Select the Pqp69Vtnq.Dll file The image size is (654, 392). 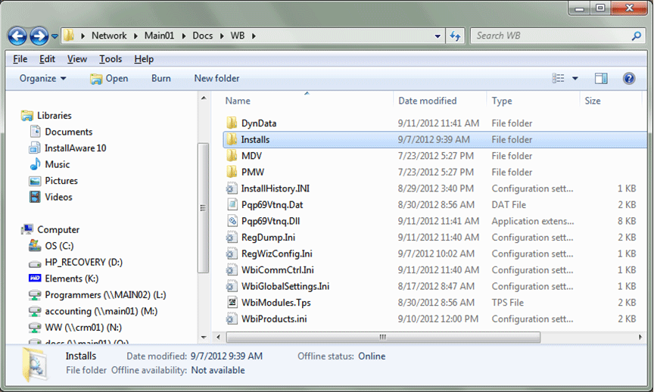pyautogui.click(x=271, y=221)
